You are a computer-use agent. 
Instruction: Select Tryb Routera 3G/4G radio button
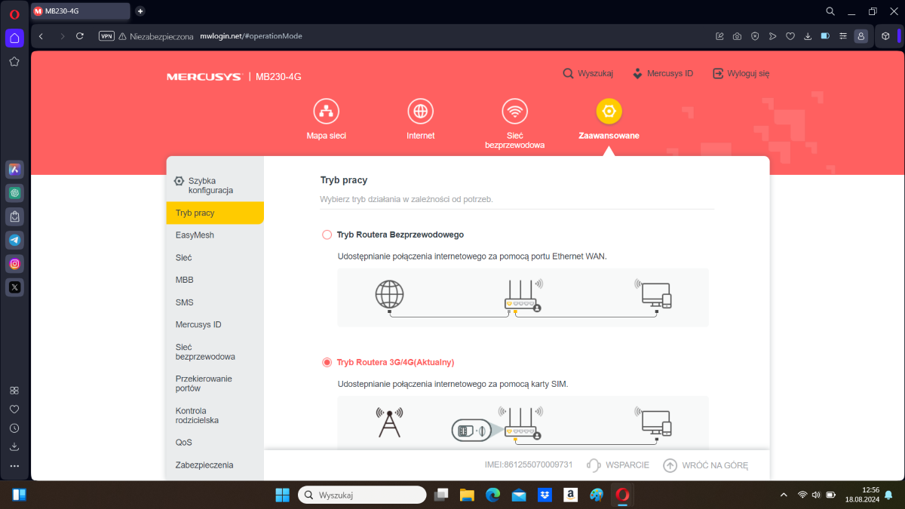[x=327, y=362]
